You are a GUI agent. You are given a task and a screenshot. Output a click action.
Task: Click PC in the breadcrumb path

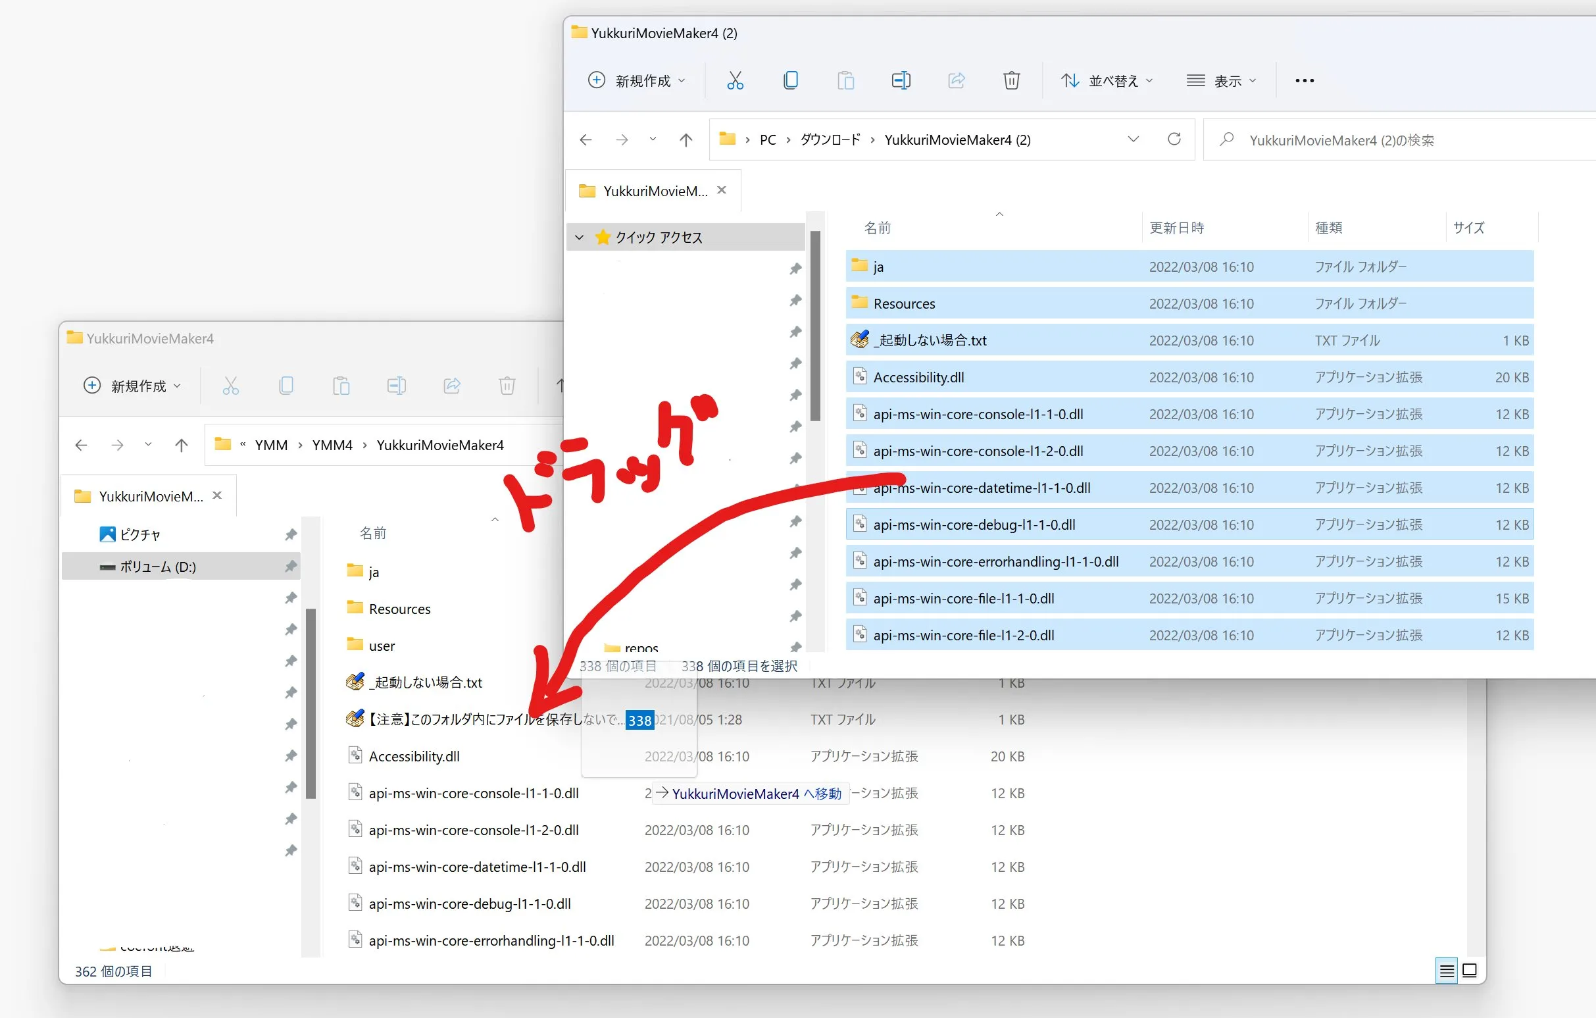pos(768,140)
